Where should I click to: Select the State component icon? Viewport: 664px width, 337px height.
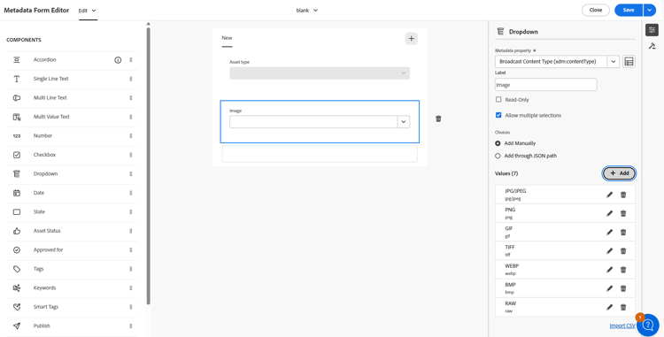point(17,212)
